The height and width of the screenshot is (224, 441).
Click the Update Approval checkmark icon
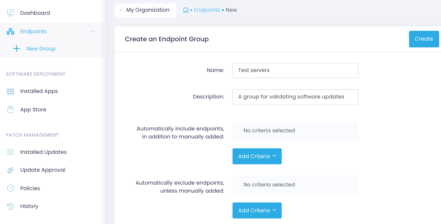coord(10,170)
